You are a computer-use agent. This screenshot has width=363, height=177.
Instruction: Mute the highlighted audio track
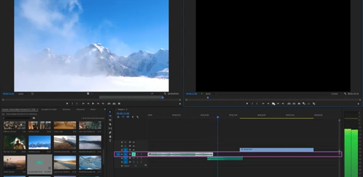tap(134, 154)
